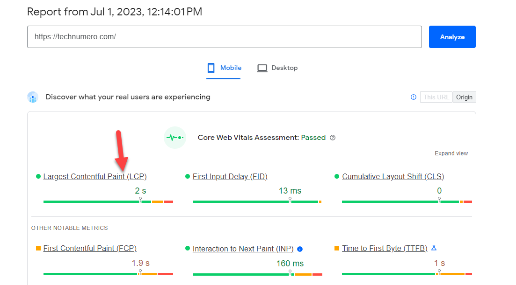Open First Input Delay (FID) link
Viewport: 516px width, 285px height.
click(x=230, y=177)
